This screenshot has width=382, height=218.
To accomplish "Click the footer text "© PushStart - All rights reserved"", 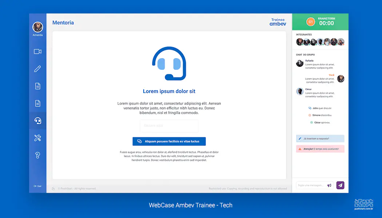I will pyautogui.click(x=77, y=189).
